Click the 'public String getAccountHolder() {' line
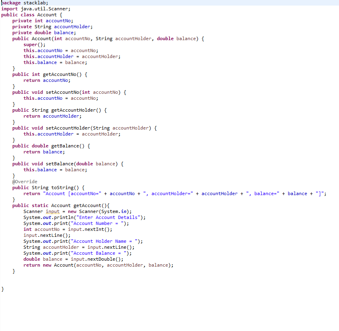Image resolution: width=339 pixels, height=331 pixels. 60,110
